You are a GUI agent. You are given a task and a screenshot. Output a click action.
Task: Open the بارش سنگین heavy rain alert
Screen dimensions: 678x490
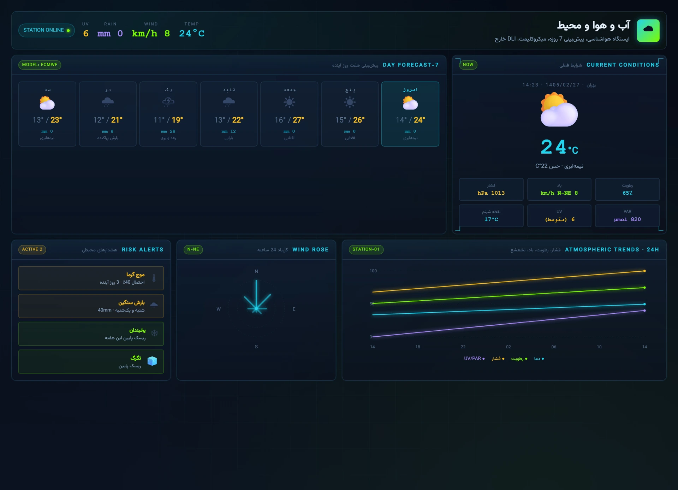91,306
